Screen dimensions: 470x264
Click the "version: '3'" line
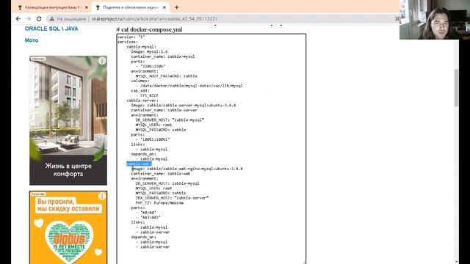tap(131, 37)
